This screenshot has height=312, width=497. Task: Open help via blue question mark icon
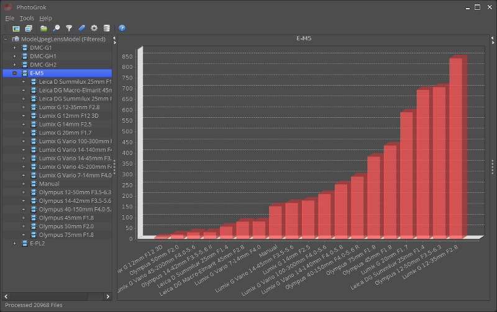[x=122, y=29]
